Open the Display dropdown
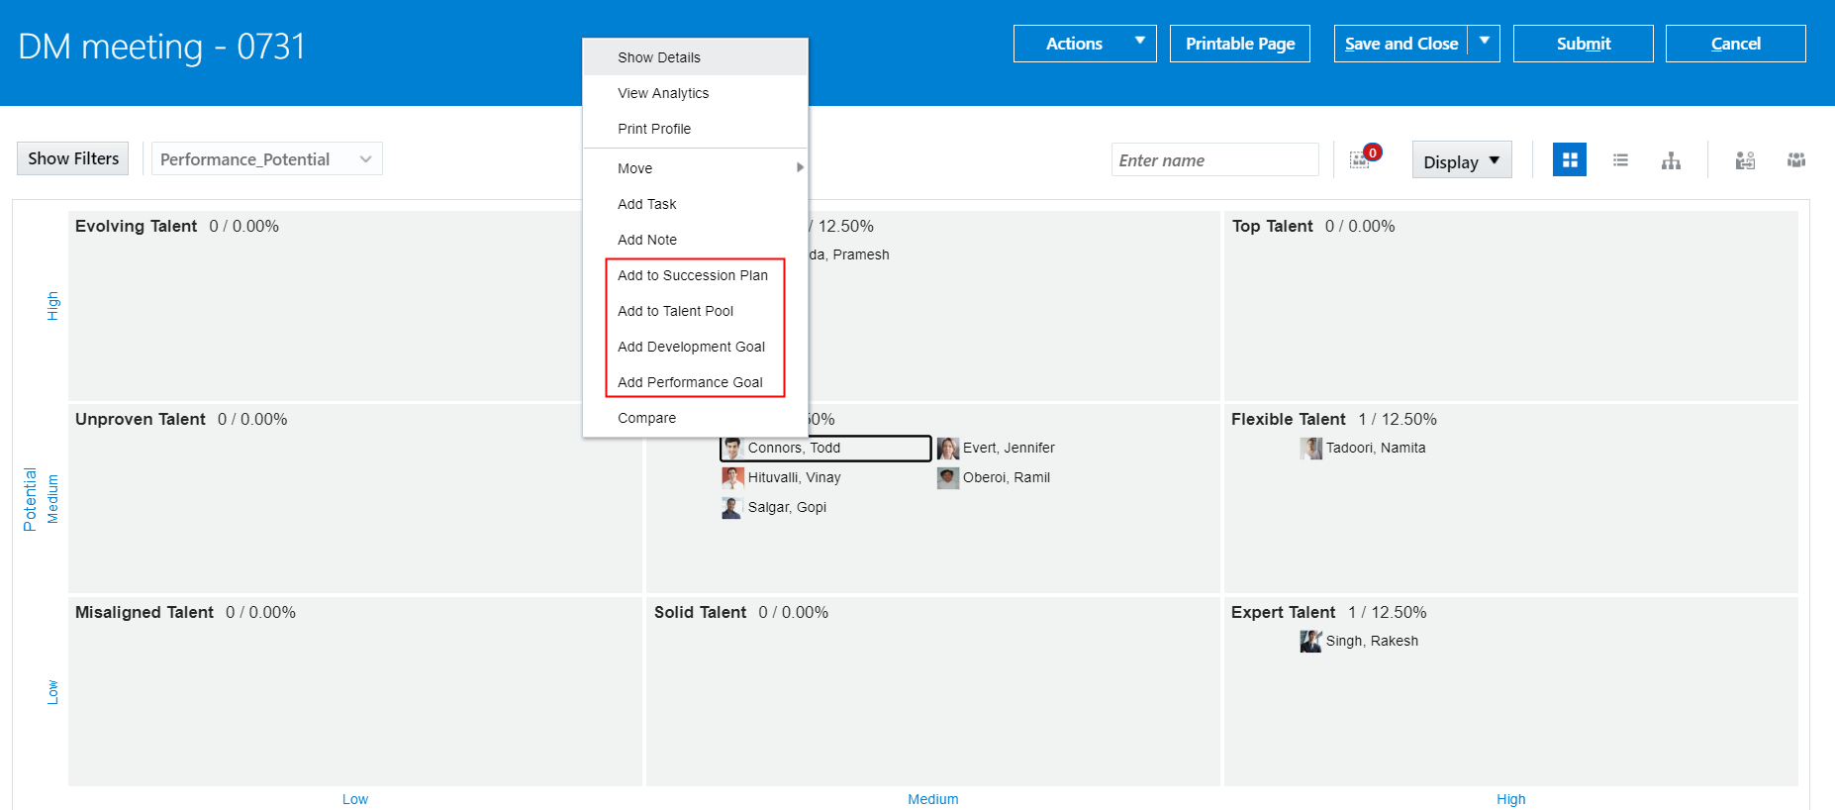The width and height of the screenshot is (1835, 810). [x=1462, y=160]
